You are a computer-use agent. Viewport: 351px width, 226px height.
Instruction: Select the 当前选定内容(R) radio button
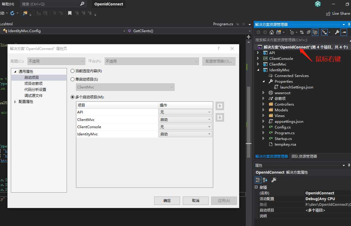[x=73, y=71]
